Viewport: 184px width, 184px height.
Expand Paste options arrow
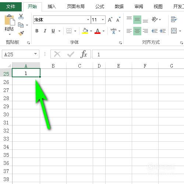pyautogui.click(x=10, y=34)
